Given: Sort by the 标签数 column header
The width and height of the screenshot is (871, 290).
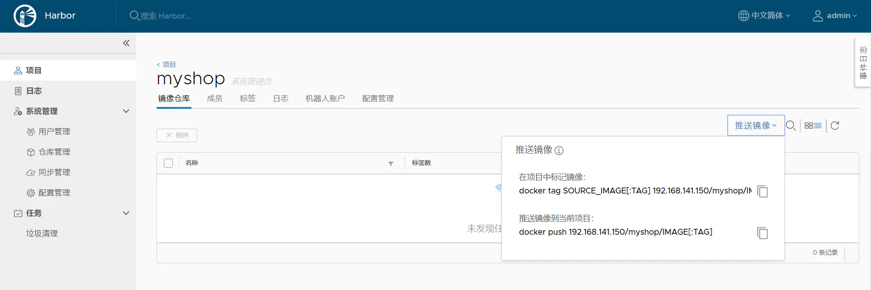Looking at the screenshot, I should pos(421,163).
